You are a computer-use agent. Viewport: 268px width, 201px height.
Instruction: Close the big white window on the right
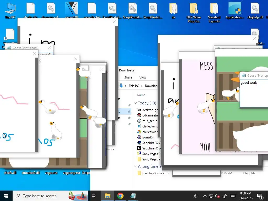click(254, 39)
